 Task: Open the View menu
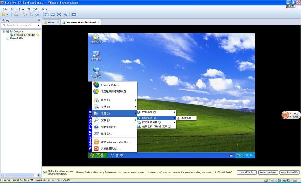(x=22, y=9)
